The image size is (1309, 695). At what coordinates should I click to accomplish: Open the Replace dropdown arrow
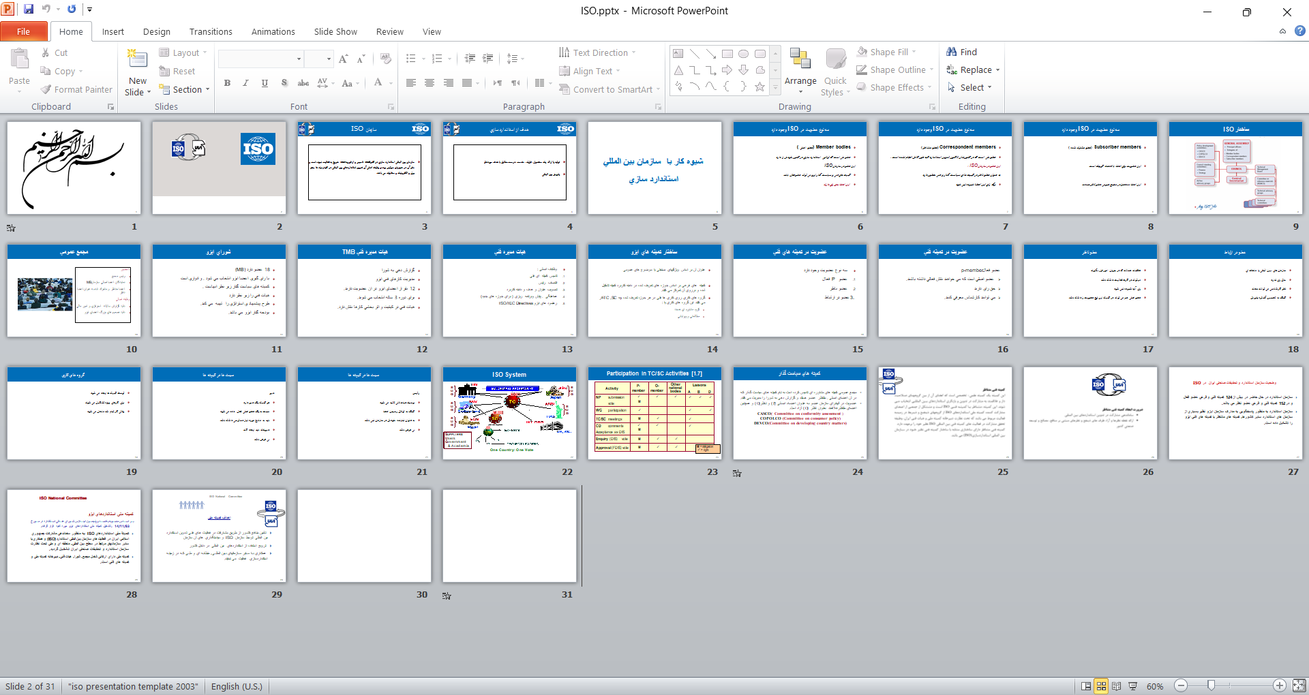[997, 70]
